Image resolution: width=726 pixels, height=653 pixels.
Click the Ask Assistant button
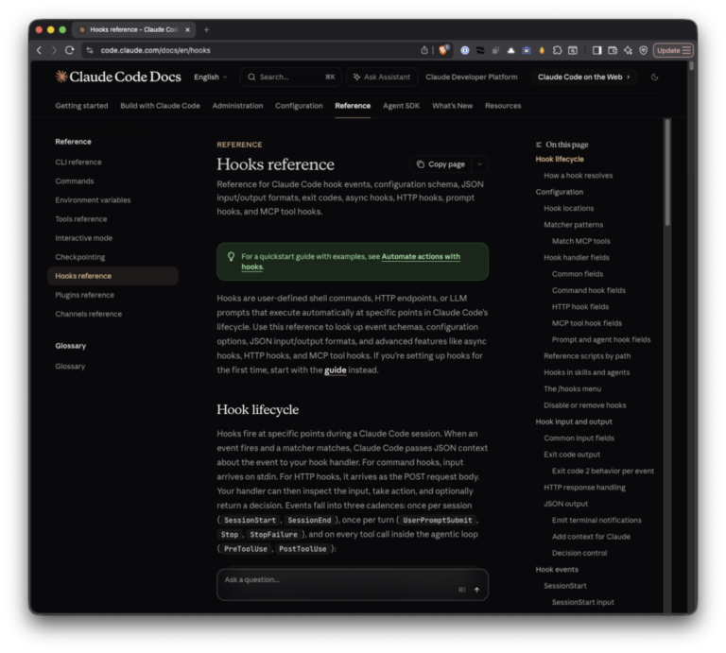(382, 77)
